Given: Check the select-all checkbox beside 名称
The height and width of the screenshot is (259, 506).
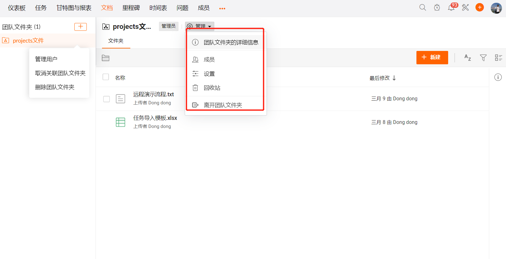Looking at the screenshot, I should pyautogui.click(x=106, y=77).
